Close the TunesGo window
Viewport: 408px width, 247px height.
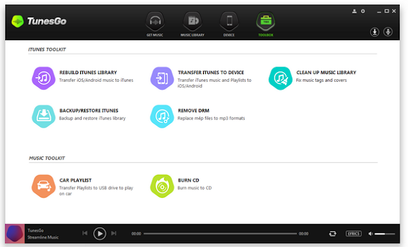pyautogui.click(x=394, y=11)
